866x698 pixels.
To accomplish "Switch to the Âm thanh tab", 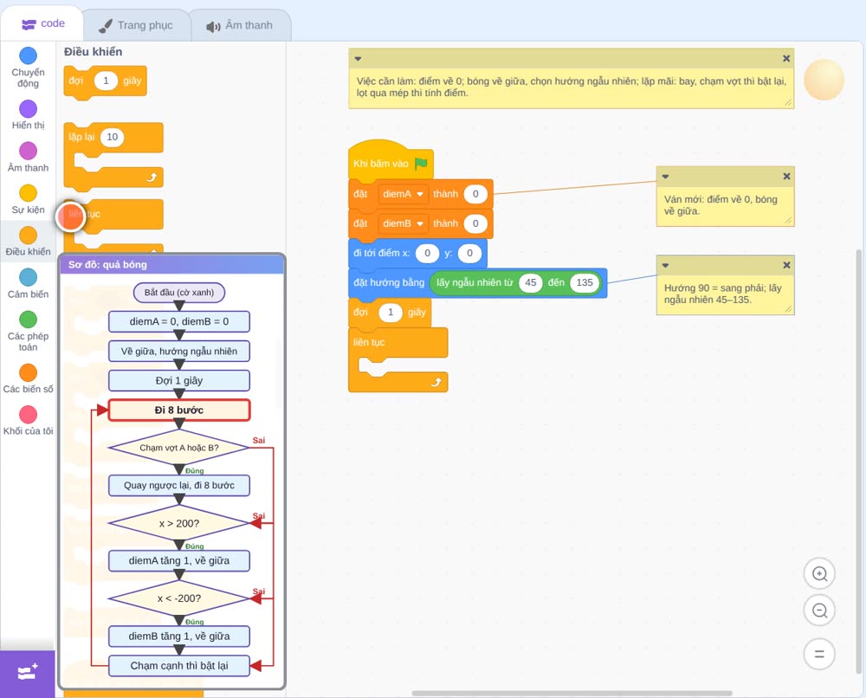I will pos(240,25).
